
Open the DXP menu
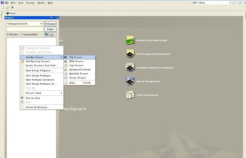pos(7,3)
